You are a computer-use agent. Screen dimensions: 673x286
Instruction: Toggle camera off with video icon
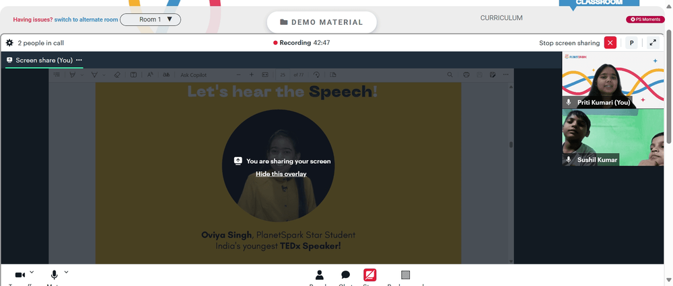pos(20,275)
